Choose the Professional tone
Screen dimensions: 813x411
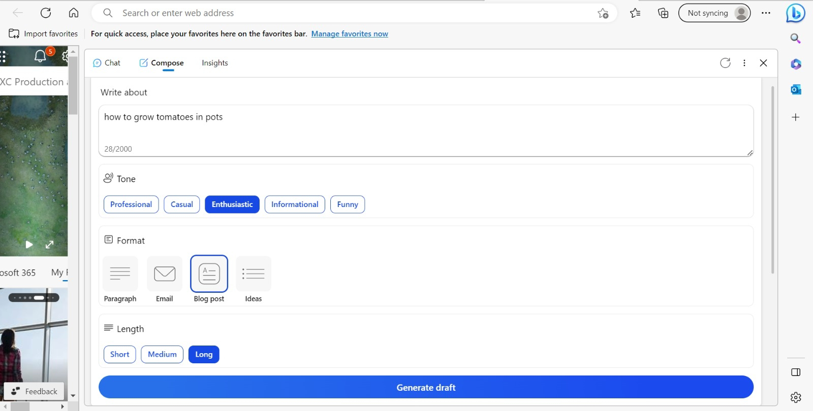coord(131,204)
